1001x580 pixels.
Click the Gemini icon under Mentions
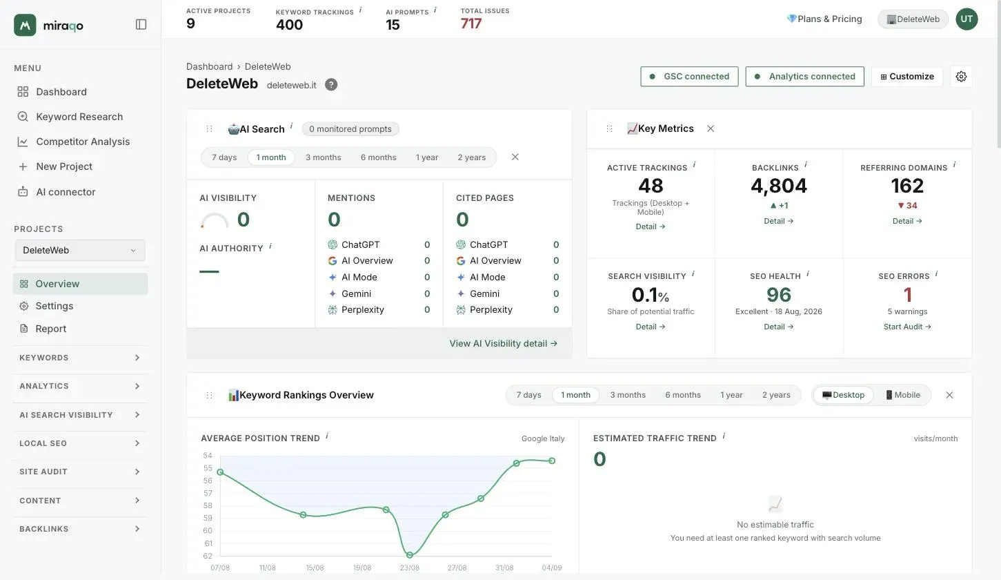point(333,293)
